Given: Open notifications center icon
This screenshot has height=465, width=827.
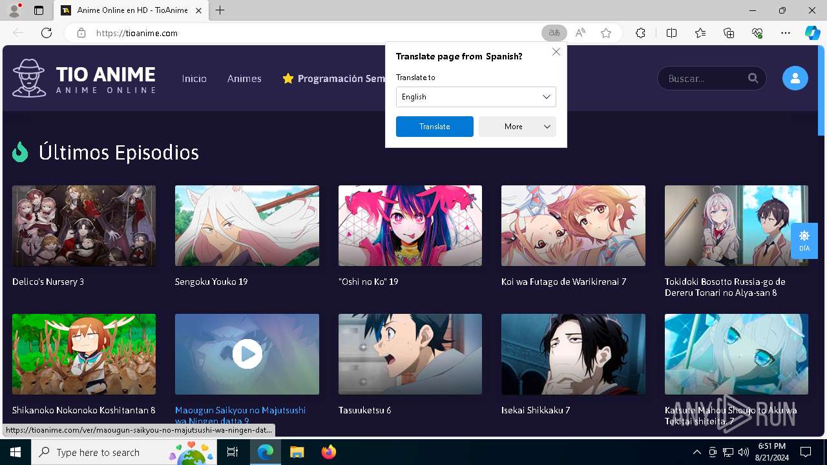Looking at the screenshot, I should (806, 452).
